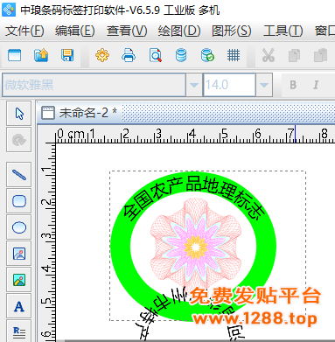Viewport: 335px width, 342px height.
Task: Open the document settings gear icon
Action: pos(102,55)
